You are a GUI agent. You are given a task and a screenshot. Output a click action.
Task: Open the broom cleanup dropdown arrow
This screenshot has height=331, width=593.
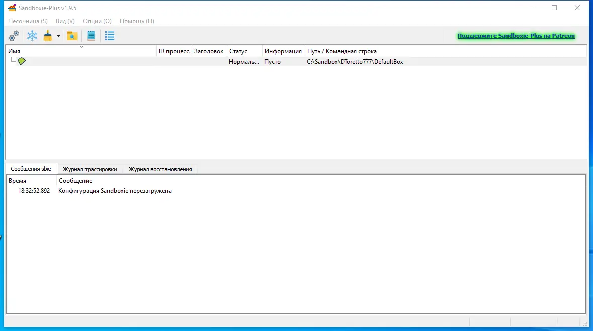58,36
